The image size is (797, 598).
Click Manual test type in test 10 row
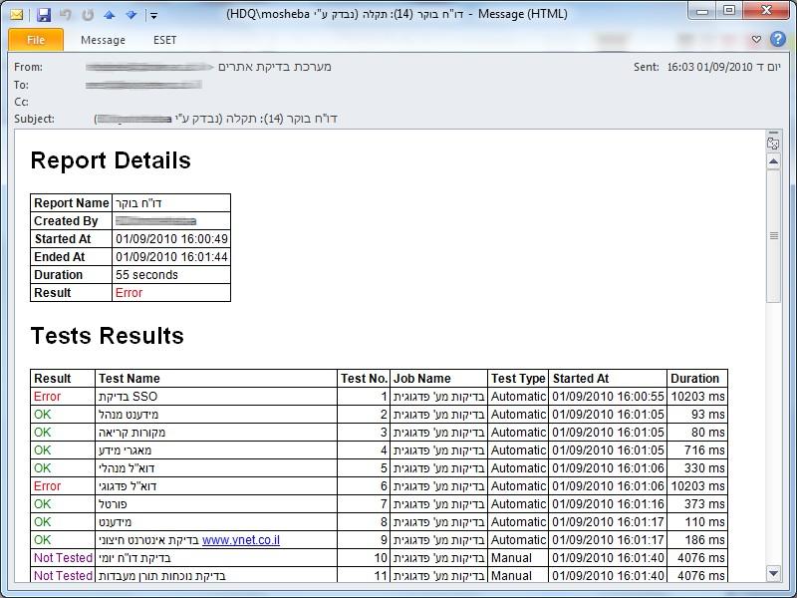(x=511, y=558)
